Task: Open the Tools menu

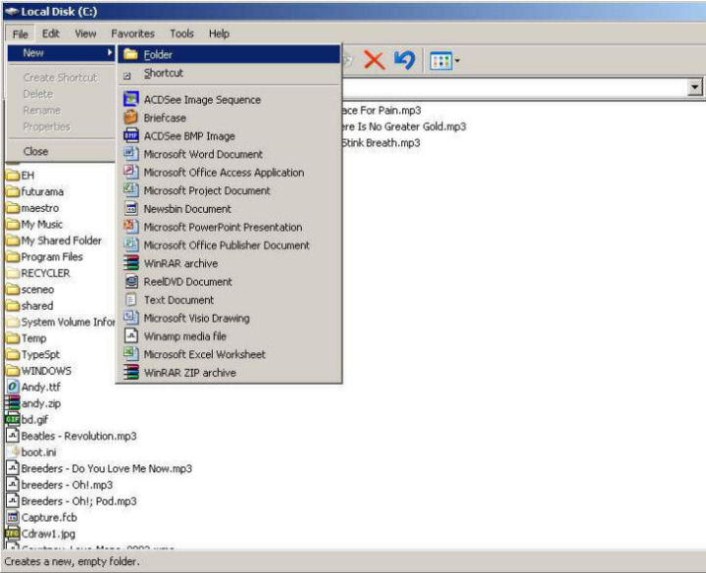Action: point(181,33)
